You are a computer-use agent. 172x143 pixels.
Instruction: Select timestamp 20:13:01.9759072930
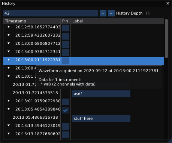click(38, 101)
